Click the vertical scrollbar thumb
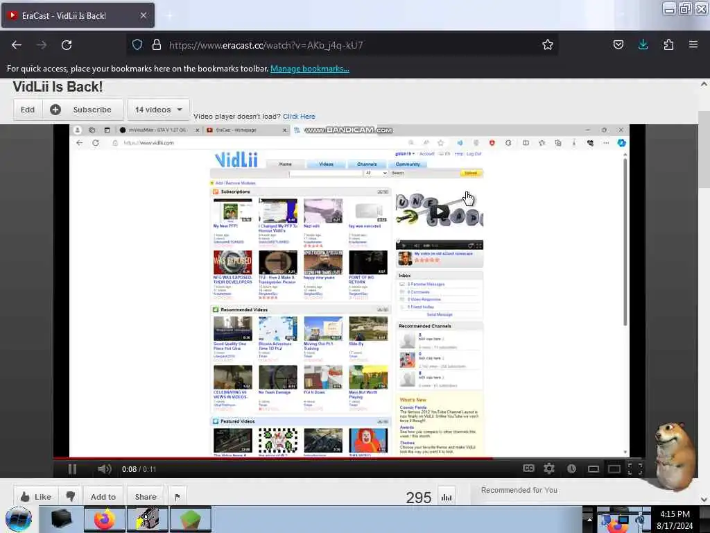The height and width of the screenshot is (533, 710). click(704, 149)
